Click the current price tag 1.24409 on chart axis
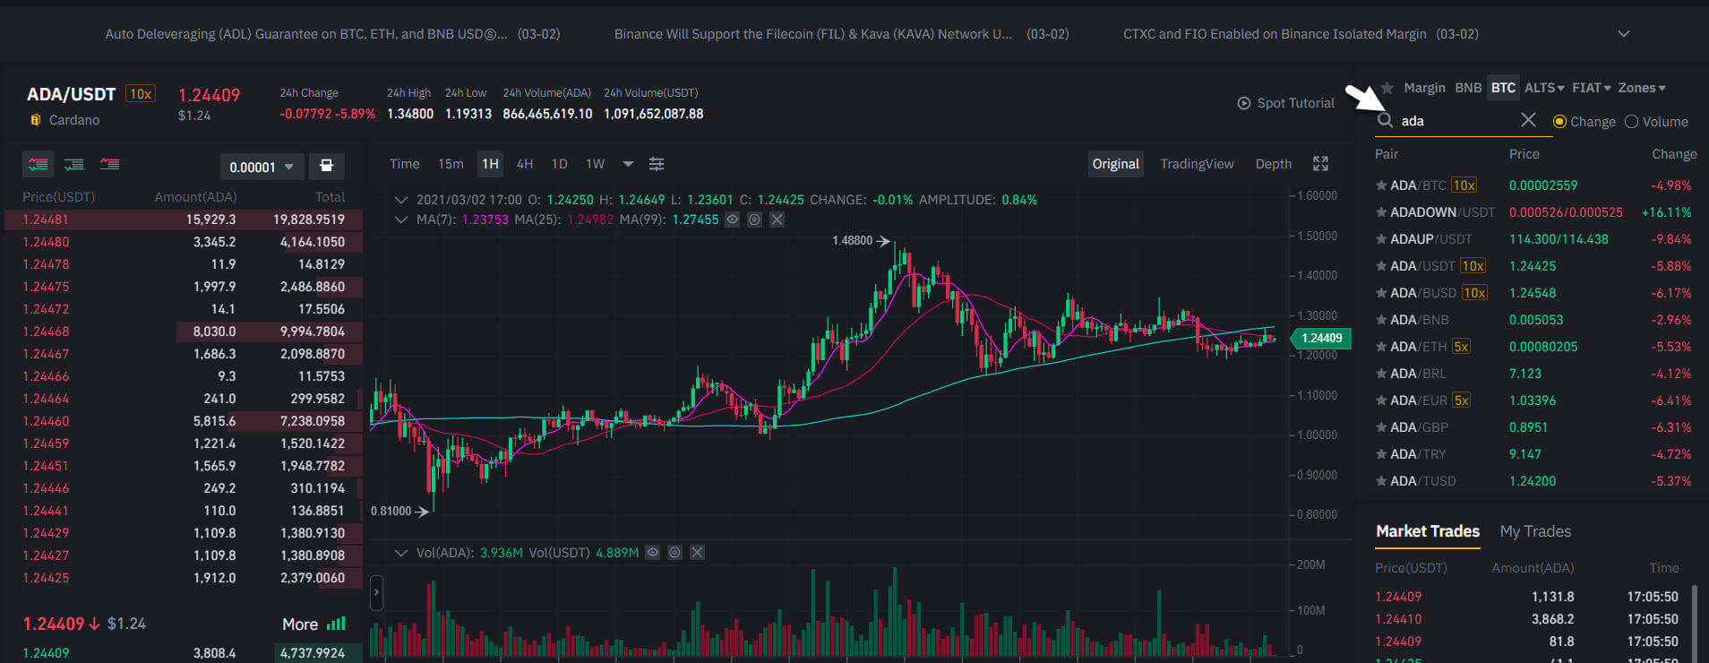 point(1320,338)
